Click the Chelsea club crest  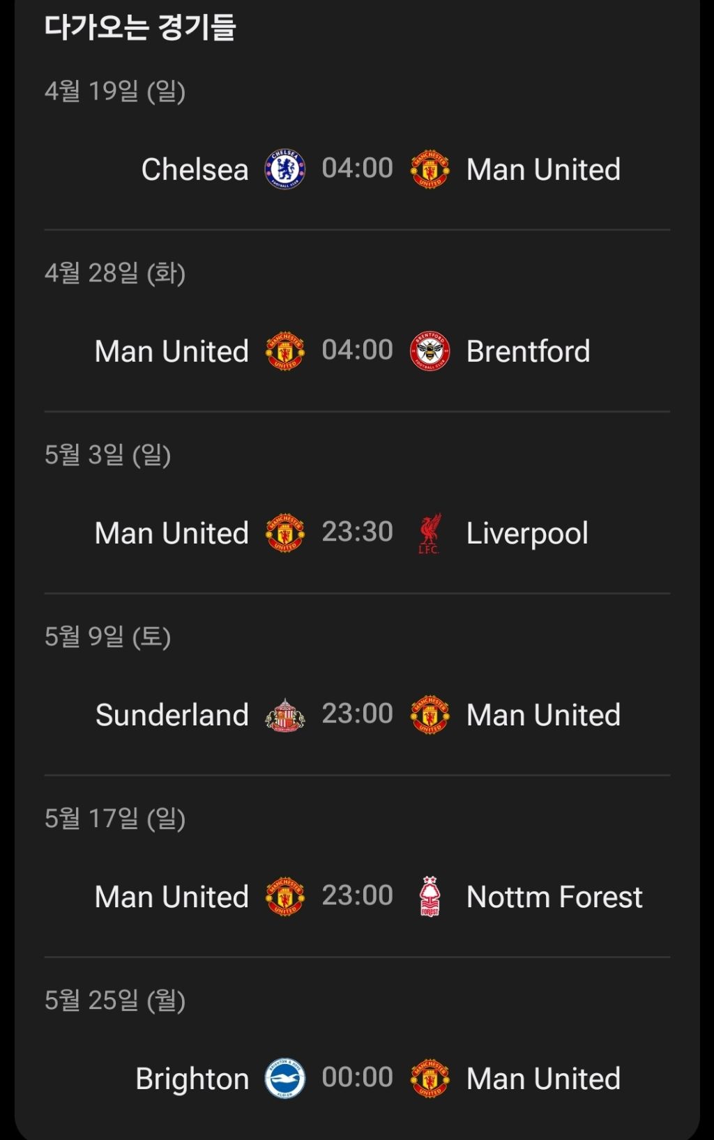[x=284, y=169]
